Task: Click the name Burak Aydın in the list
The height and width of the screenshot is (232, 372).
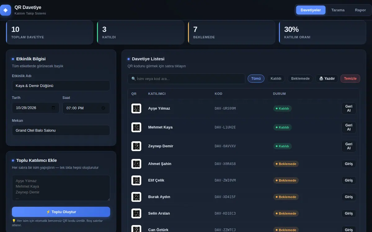Action: [x=159, y=197]
